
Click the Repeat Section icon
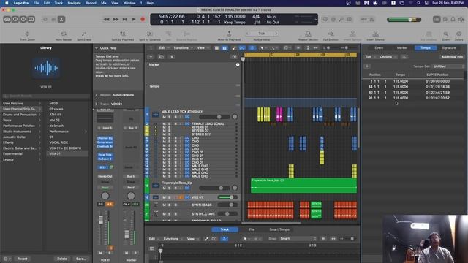(x=308, y=34)
